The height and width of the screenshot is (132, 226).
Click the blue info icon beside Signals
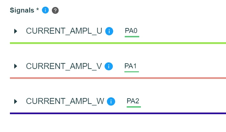click(46, 10)
